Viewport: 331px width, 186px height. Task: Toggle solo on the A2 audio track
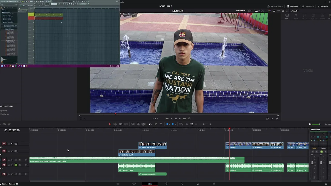[x=16, y=165]
